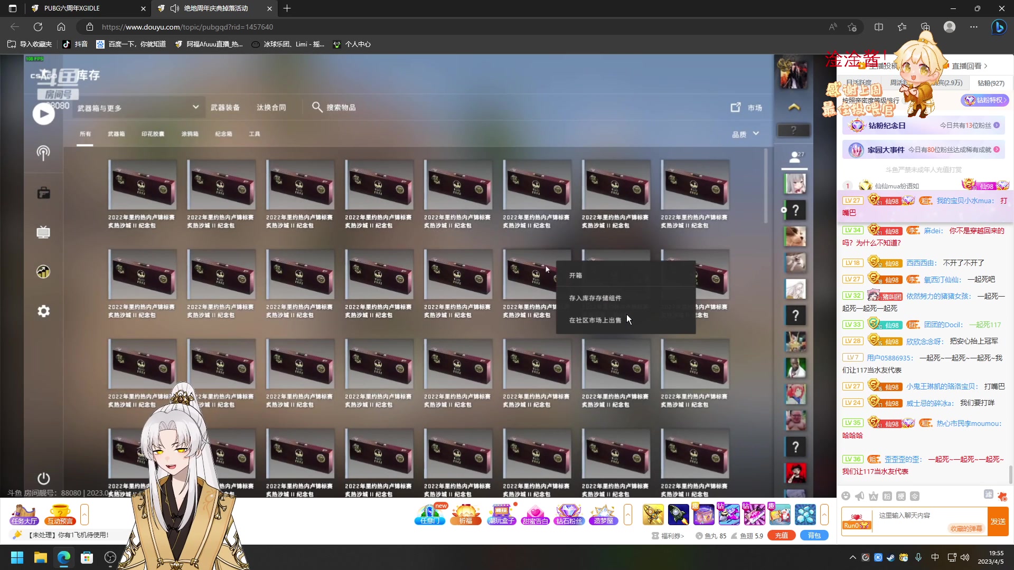Open the 任意门 activity icon
1014x570 pixels.
point(429,515)
